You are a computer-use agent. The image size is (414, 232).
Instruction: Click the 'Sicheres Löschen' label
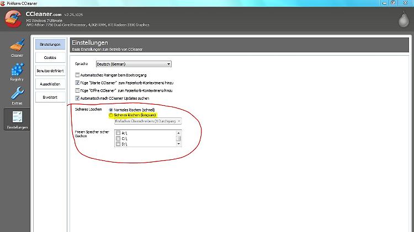pyautogui.click(x=88, y=110)
